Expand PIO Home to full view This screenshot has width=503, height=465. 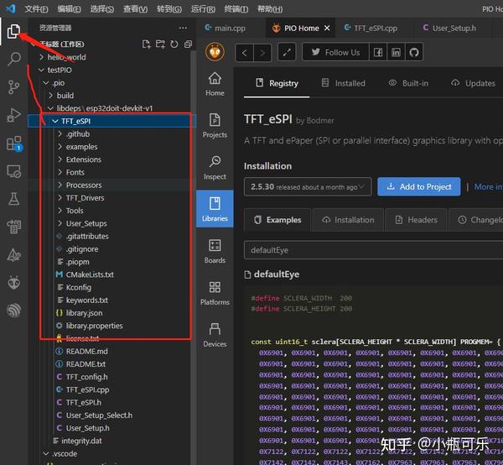click(287, 52)
